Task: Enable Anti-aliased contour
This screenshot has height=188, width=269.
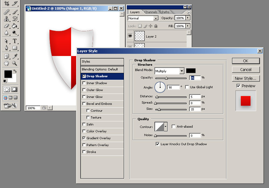Action: click(x=173, y=126)
